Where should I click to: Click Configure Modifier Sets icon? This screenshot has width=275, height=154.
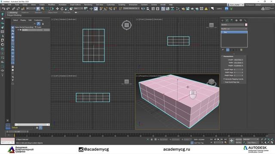pos(241,50)
